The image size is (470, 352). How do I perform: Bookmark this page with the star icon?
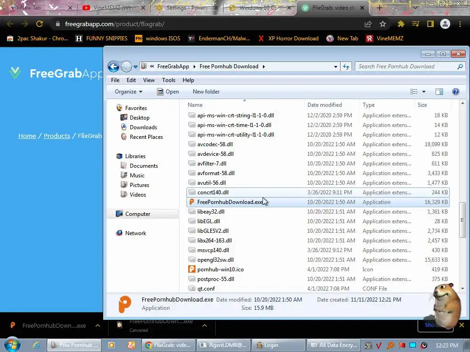[383, 24]
